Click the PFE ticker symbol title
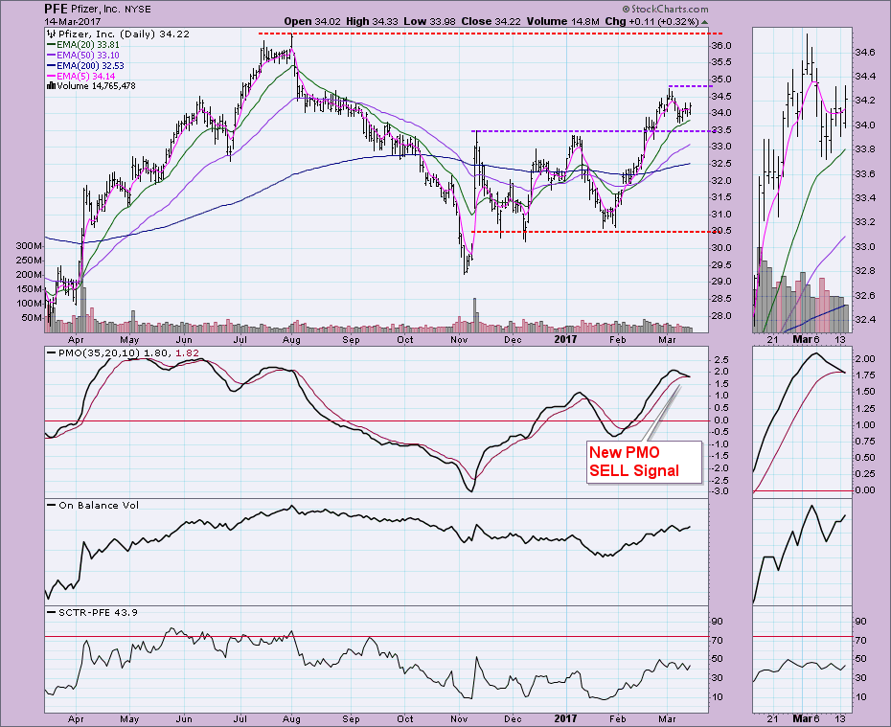Viewport: 891px width, 727px height. click(x=57, y=9)
